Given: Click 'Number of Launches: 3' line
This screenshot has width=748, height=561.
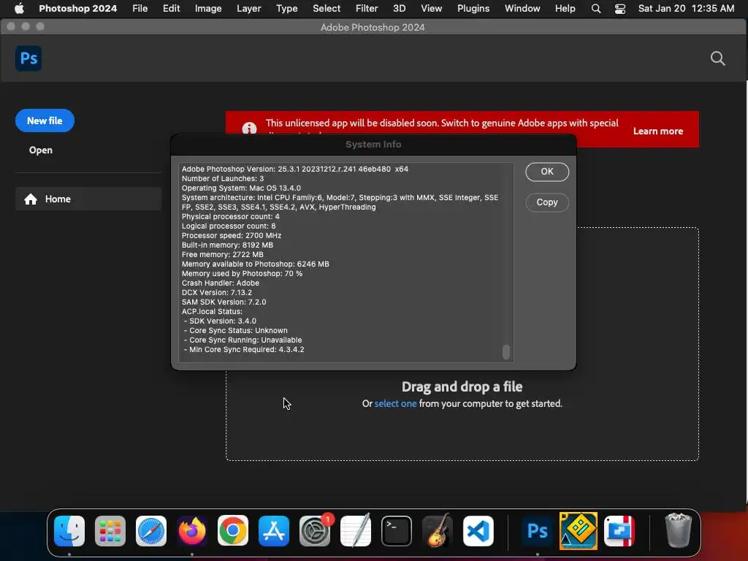Looking at the screenshot, I should click(223, 178).
